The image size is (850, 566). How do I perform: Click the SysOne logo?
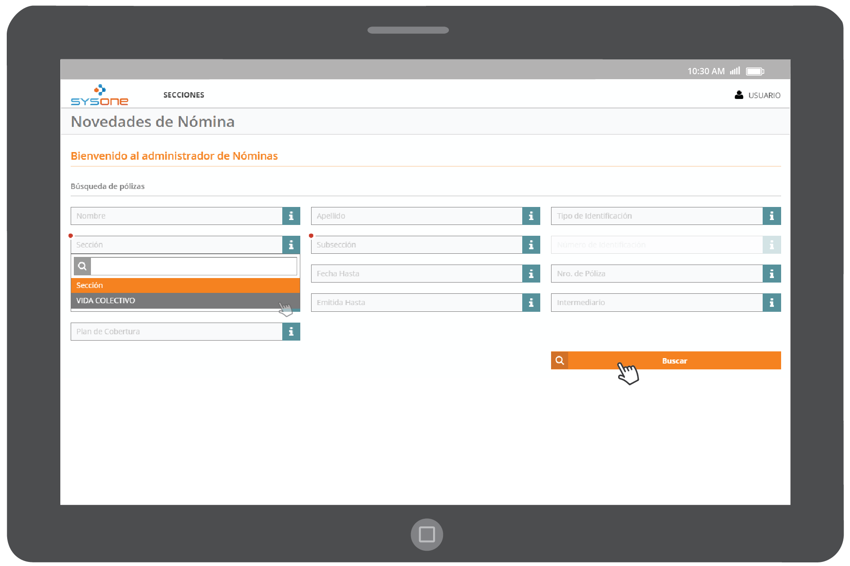tap(99, 95)
